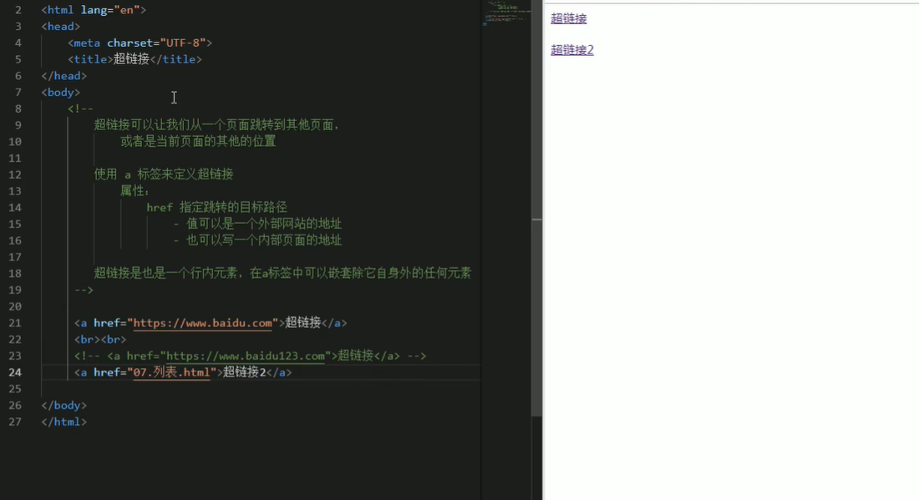Click the code minimap overview
The width and height of the screenshot is (919, 500).
505,15
